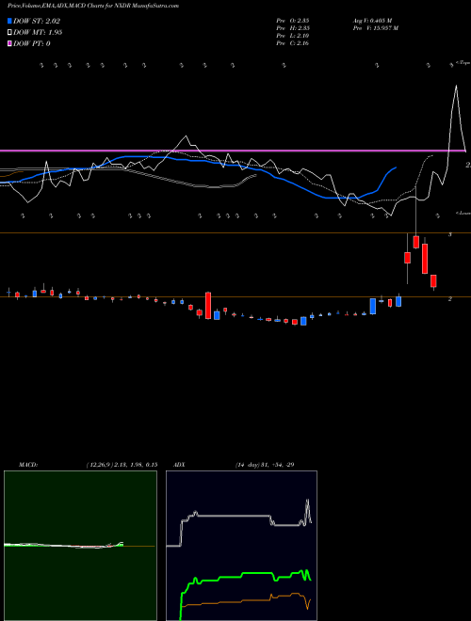471x621 pixels.
Task: Click the 'Avg V: 6.405 M' volume text
Action: point(372,21)
